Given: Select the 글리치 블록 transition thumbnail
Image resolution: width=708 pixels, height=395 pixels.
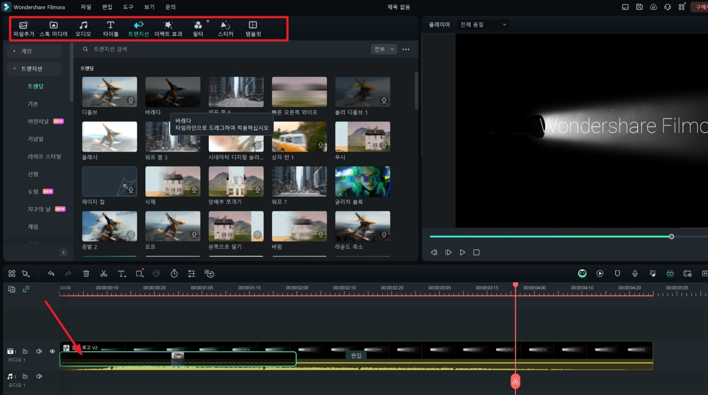Looking at the screenshot, I should pyautogui.click(x=363, y=181).
